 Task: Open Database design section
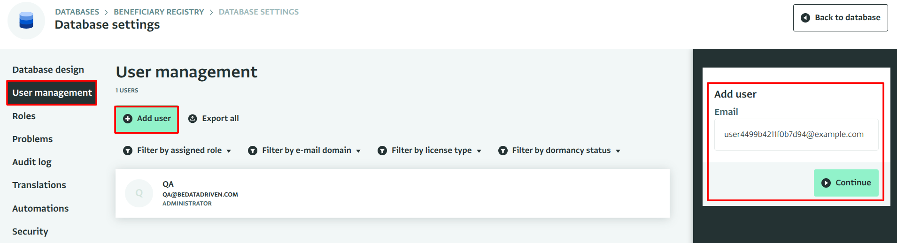pyautogui.click(x=48, y=70)
